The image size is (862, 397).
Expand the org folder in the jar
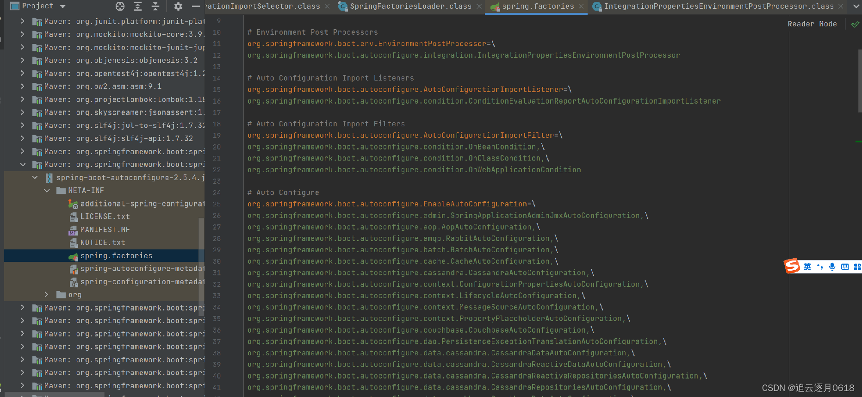click(46, 294)
